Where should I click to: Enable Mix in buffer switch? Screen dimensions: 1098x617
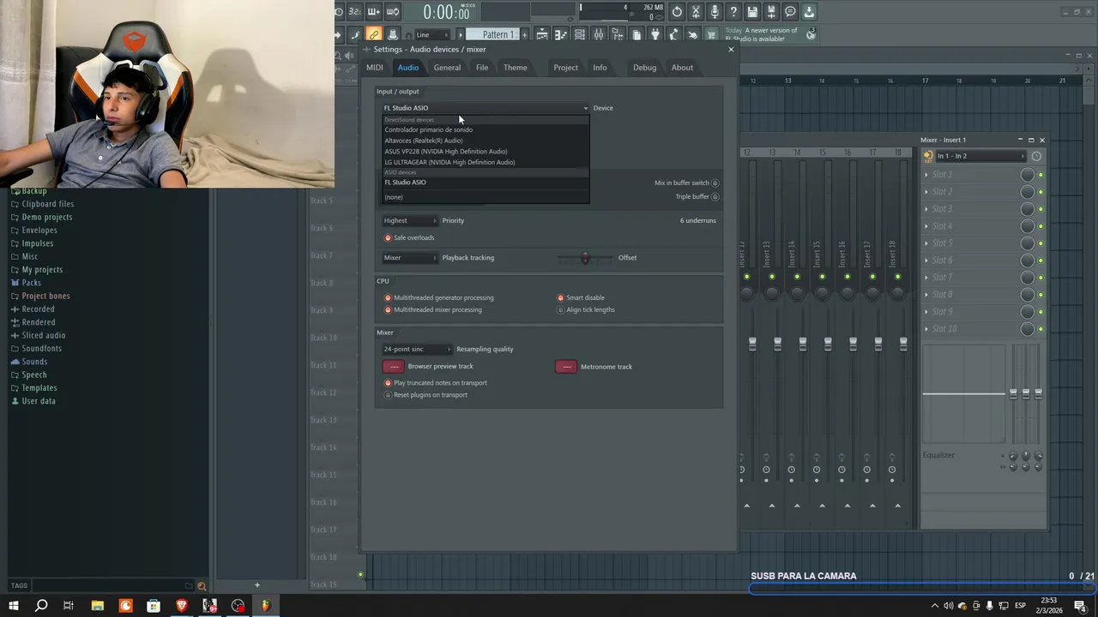coord(715,183)
